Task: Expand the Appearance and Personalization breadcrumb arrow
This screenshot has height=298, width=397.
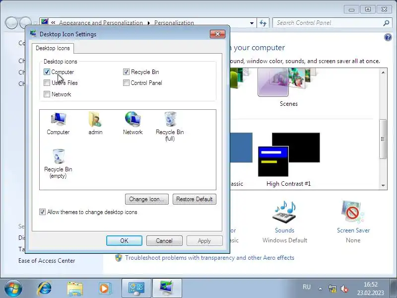Action: click(148, 23)
